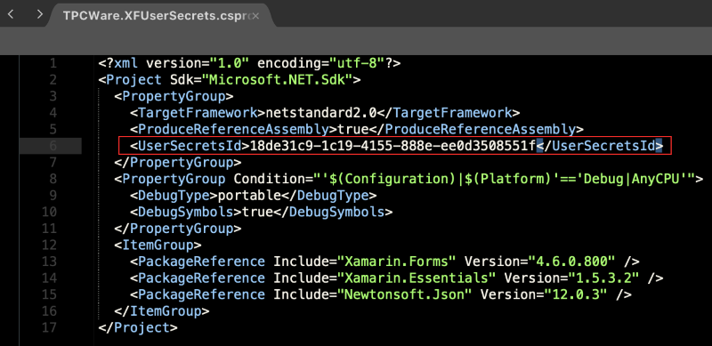712x346 pixels.
Task: Click the opening ProduceReferenceAssembly tag
Action: point(234,129)
